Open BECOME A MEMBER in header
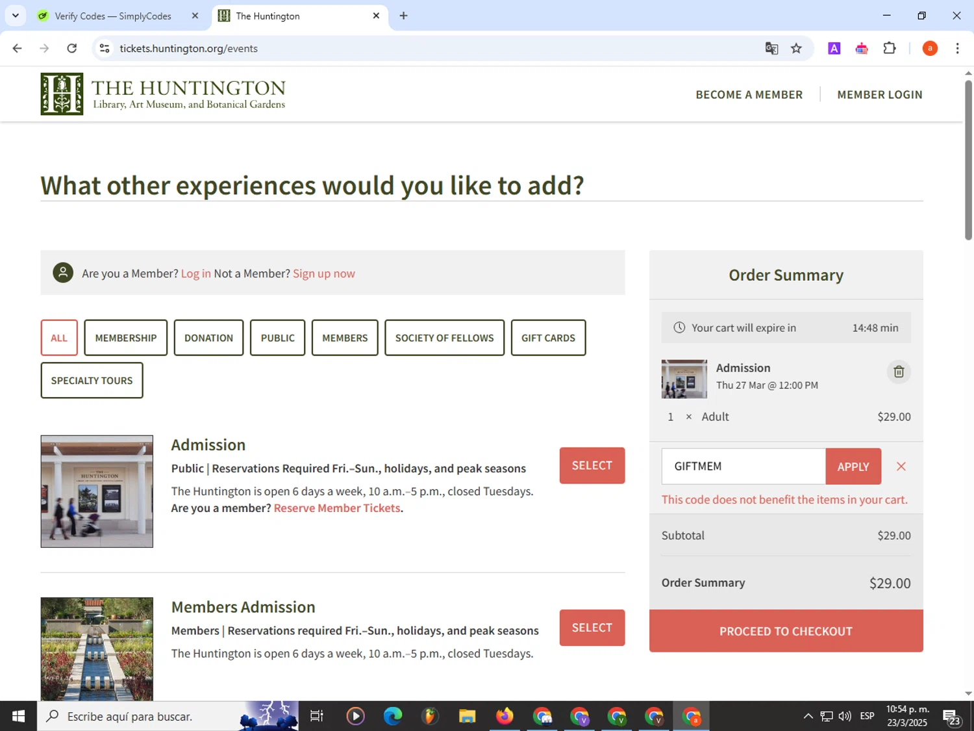Viewport: 974px width, 731px height. 749,95
